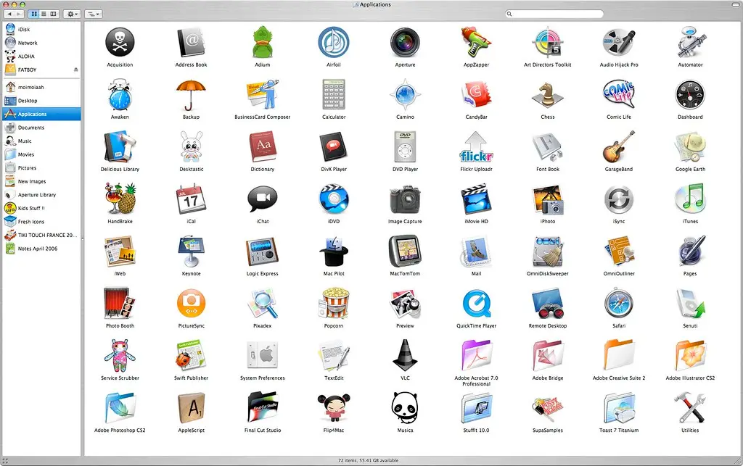743x466 pixels.
Task: Open the Acquisition skull icon
Action: click(120, 43)
